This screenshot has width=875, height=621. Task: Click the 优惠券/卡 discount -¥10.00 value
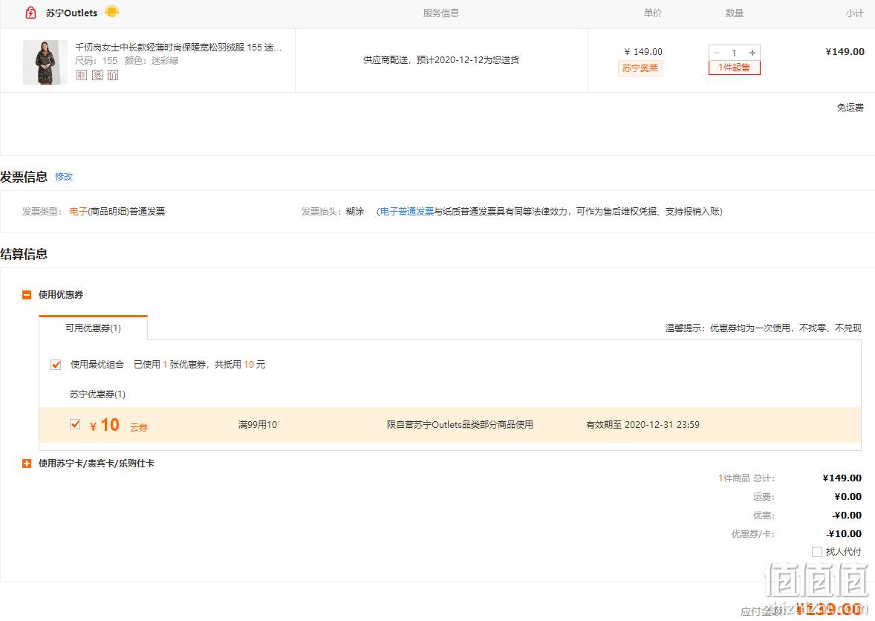tap(844, 534)
